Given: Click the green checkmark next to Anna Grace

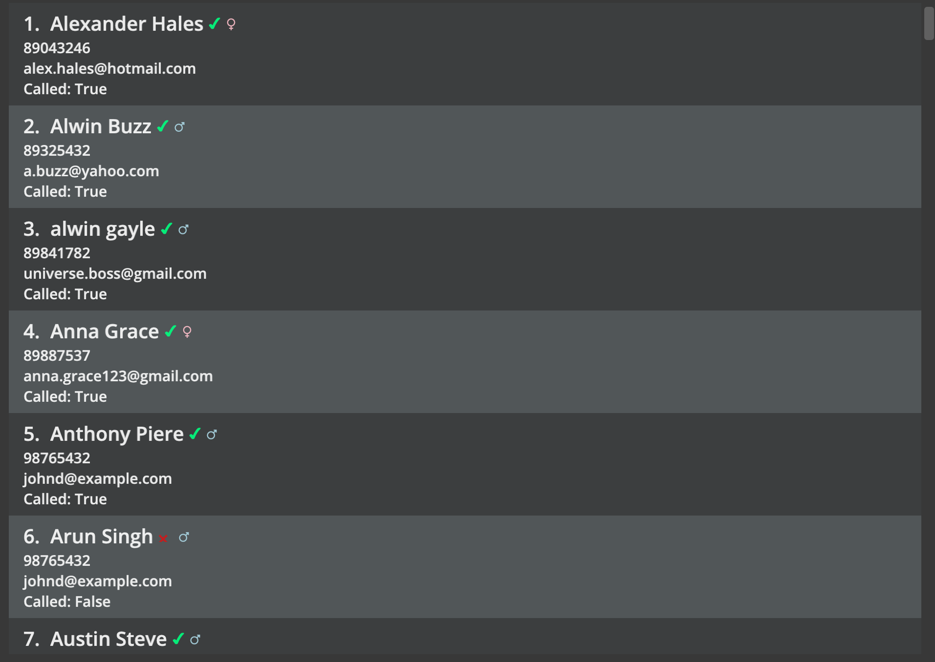Looking at the screenshot, I should (x=170, y=331).
